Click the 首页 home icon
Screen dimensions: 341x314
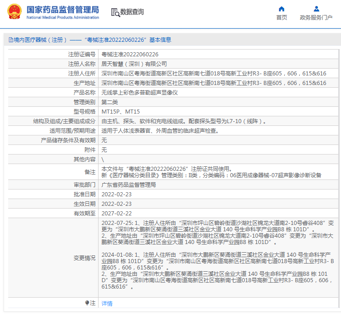[282, 9]
